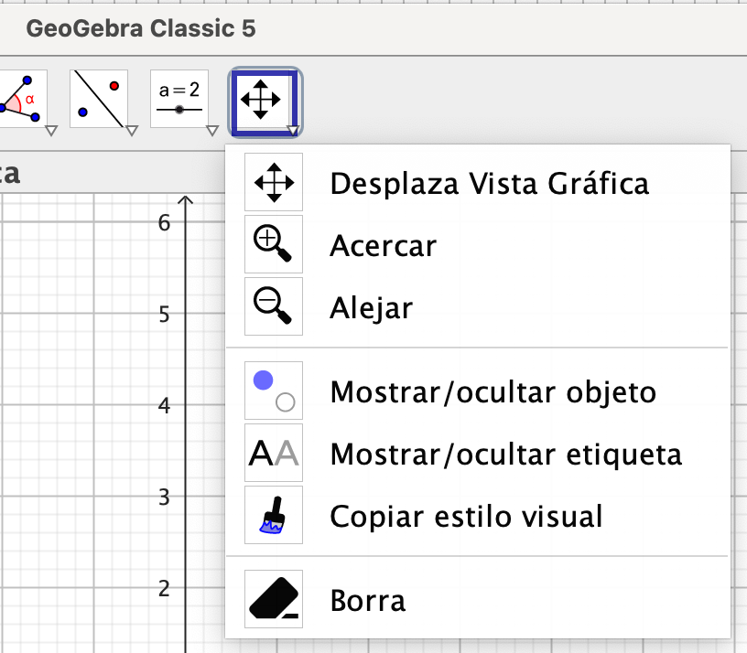
Task: Select 'Mostrar/ocultar objeto' menu entry
Action: [477, 391]
